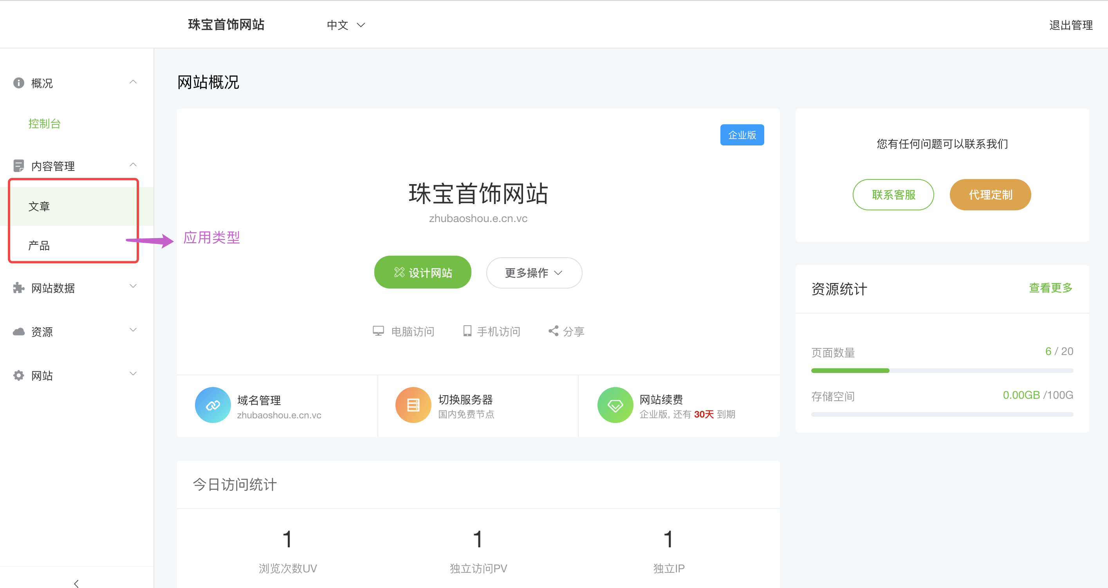Click the 内容管理 menu label
The image size is (1108, 588).
[x=53, y=166]
